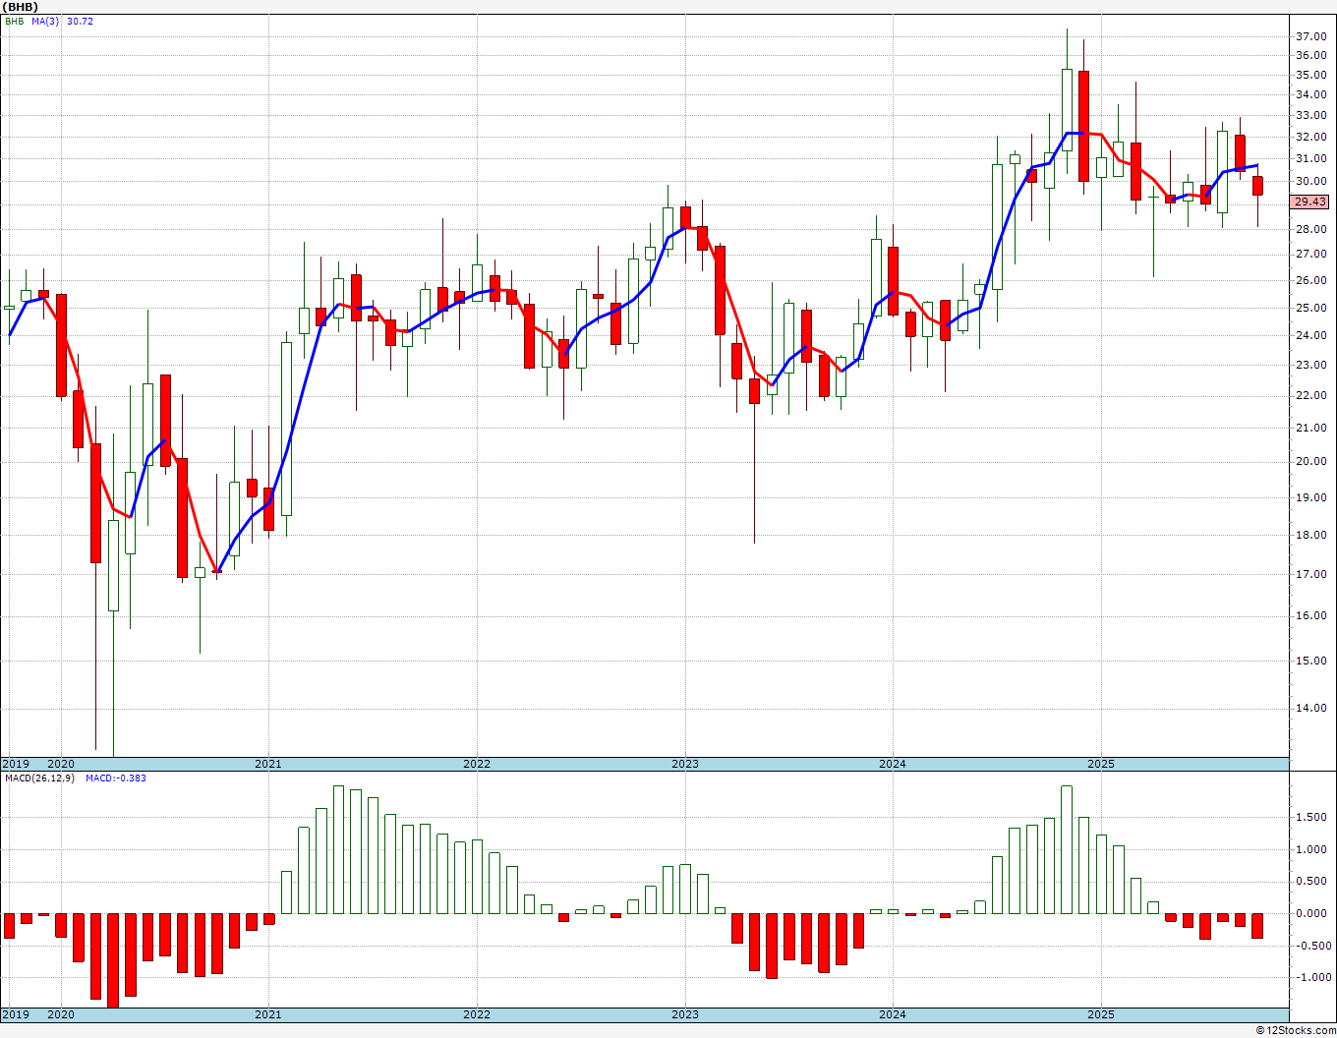Click 2021 on the price chart timeline

(268, 764)
